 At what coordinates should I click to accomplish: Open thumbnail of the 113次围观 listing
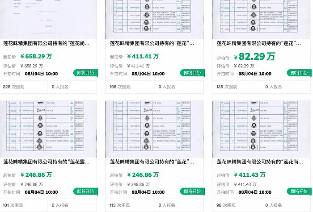point(154,129)
